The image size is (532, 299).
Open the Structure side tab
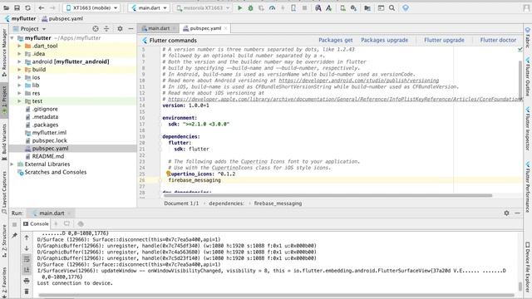click(x=4, y=241)
